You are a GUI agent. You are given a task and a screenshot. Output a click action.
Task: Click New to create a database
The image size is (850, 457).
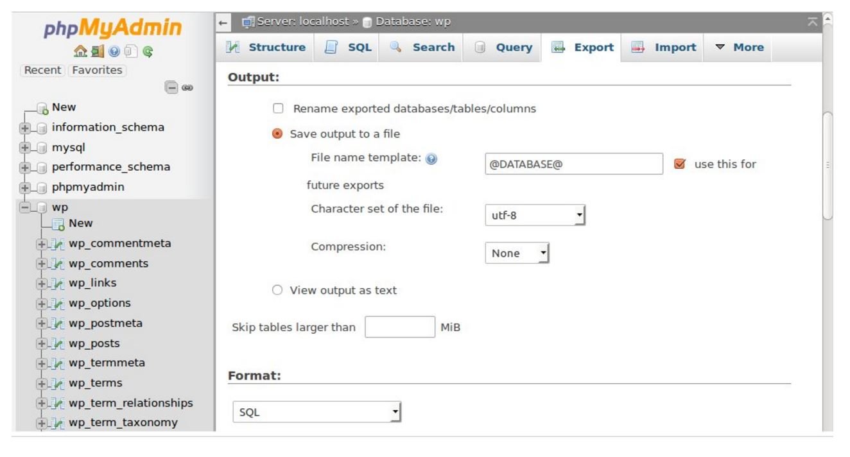click(64, 107)
